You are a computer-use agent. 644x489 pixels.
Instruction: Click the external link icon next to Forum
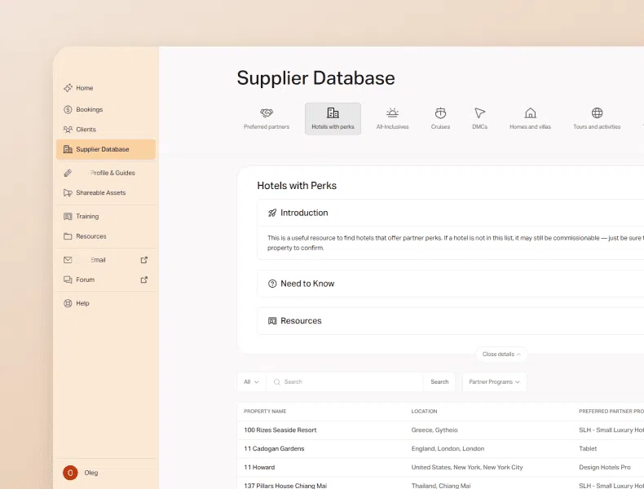[144, 280]
